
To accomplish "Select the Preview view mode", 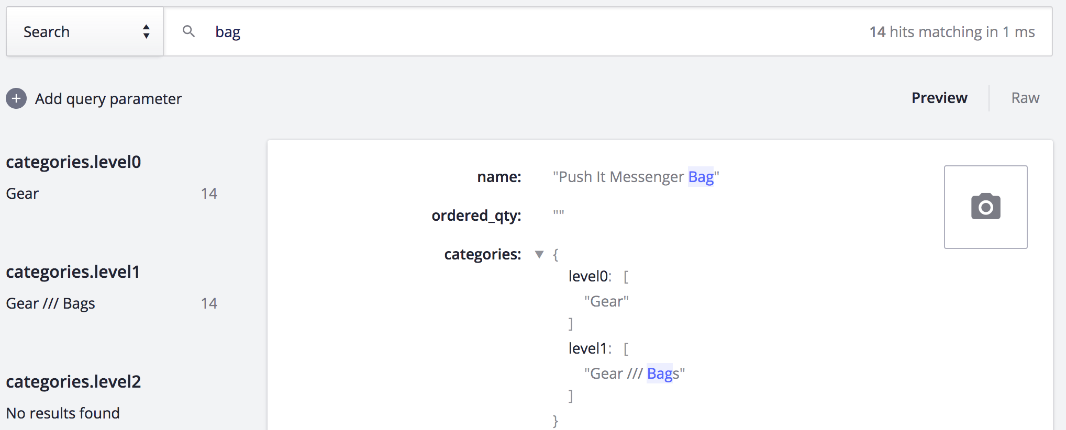I will click(x=939, y=98).
